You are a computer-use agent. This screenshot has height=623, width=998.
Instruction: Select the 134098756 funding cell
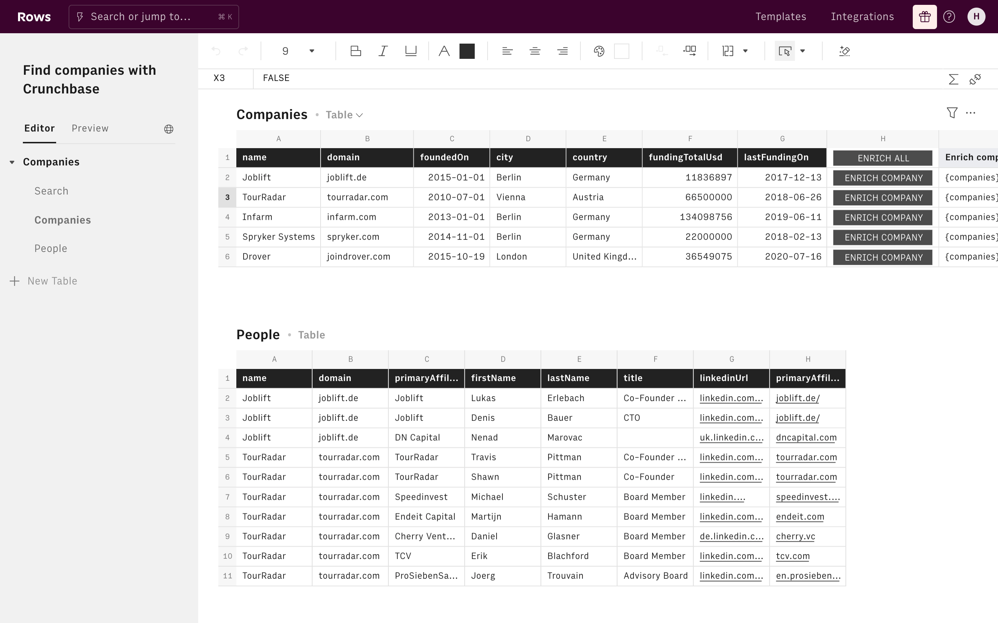tap(690, 217)
